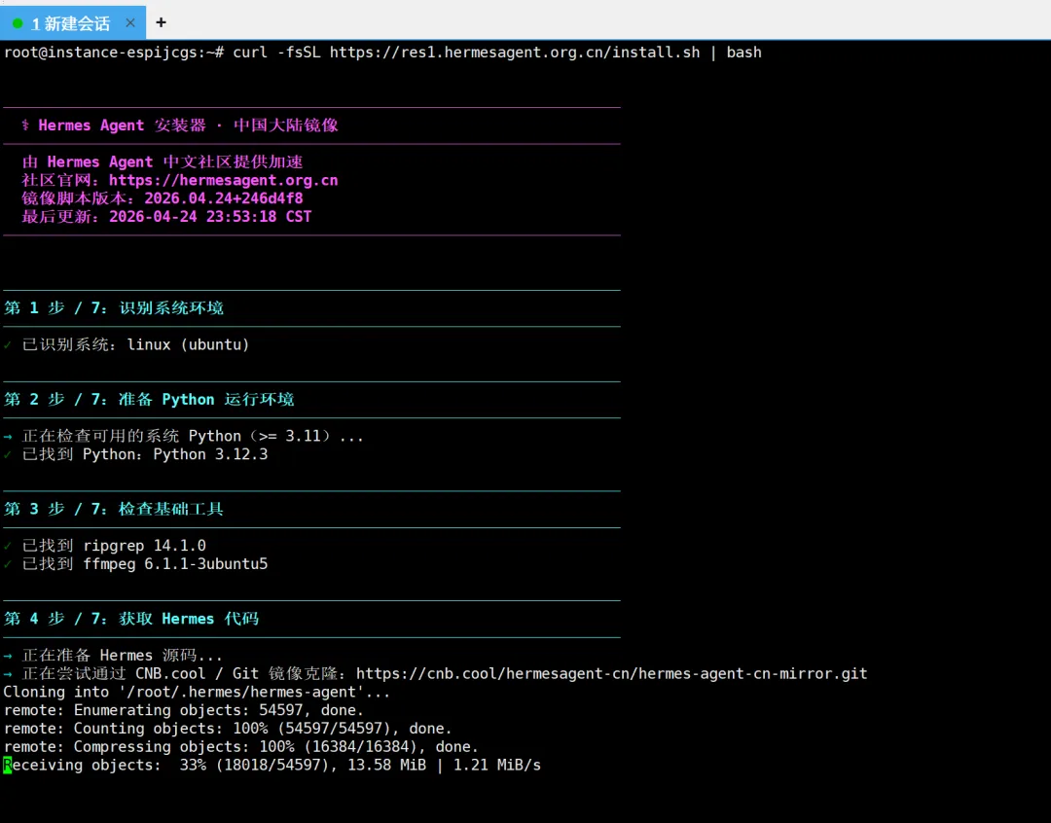Close the 新建会话 tab
The image size is (1051, 823).
coord(130,22)
